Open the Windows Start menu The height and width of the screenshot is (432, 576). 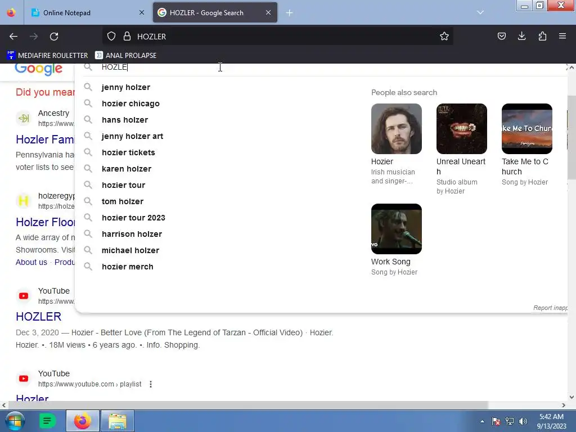coord(14,421)
